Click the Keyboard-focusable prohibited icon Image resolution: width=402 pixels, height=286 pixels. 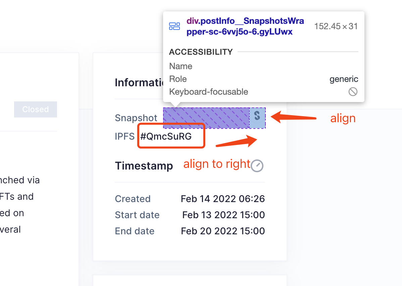tap(353, 92)
